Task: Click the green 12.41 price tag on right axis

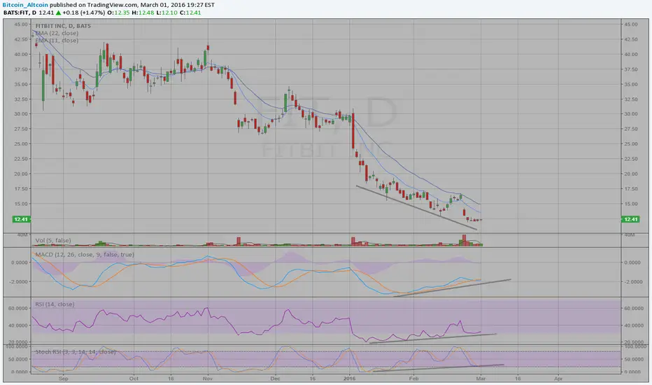Action: click(630, 219)
